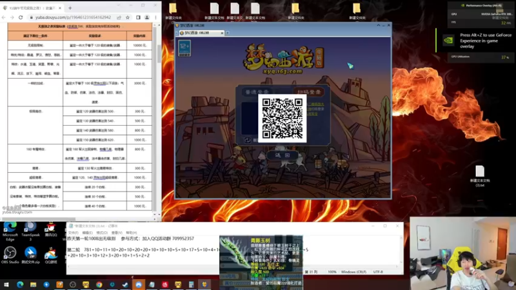Close the 梦幻西游 ONLINE game tab
Screen dimensions: 516x290
tap(222, 33)
